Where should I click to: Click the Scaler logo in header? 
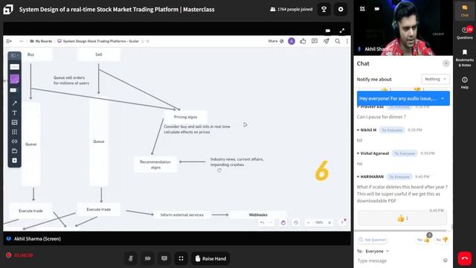point(8,10)
